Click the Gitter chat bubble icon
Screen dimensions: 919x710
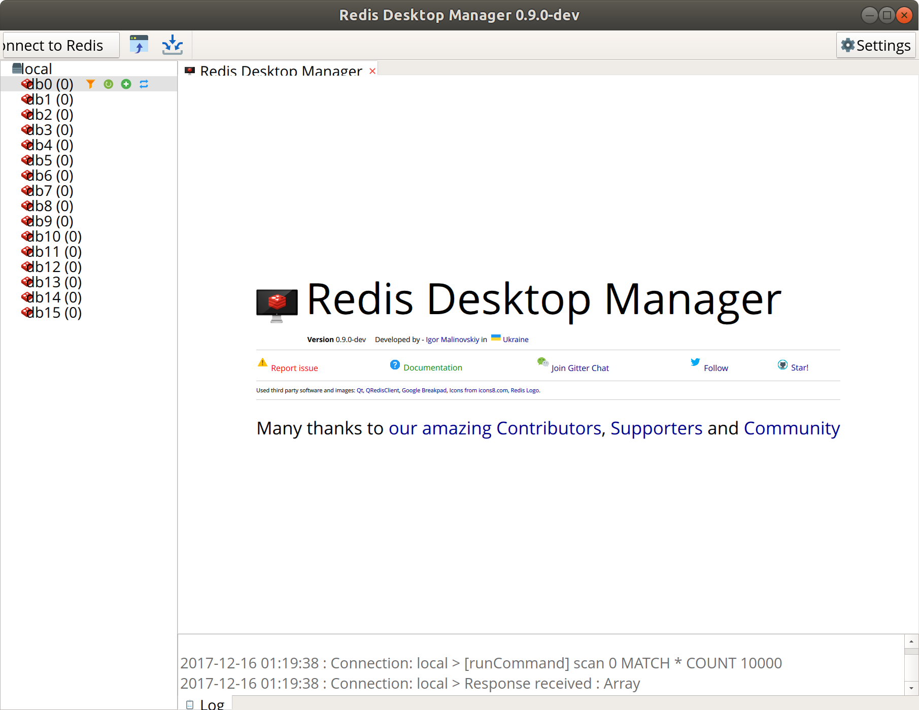pyautogui.click(x=542, y=362)
